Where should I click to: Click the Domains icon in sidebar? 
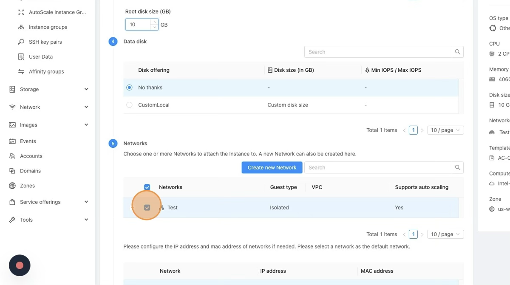coord(12,171)
